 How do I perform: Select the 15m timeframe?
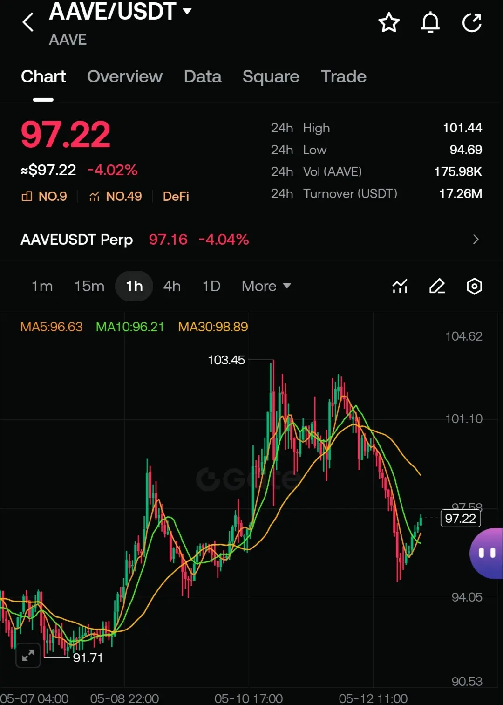89,286
